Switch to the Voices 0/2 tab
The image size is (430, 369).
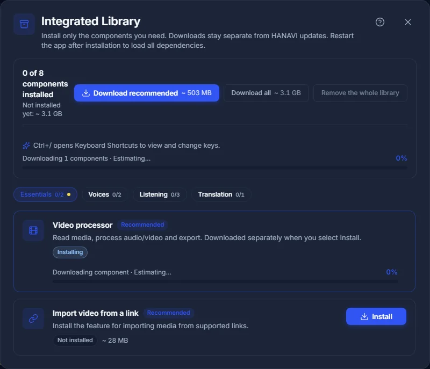[104, 194]
